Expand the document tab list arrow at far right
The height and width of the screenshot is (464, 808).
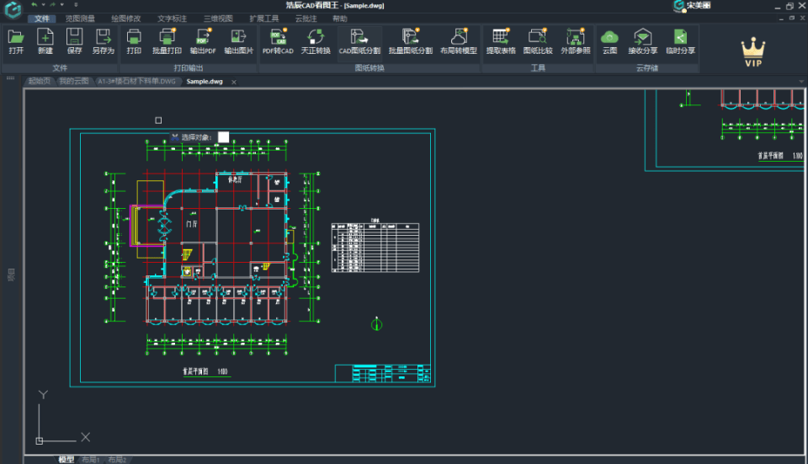801,82
